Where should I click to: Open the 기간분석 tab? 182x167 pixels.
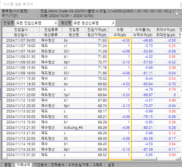pos(41,165)
